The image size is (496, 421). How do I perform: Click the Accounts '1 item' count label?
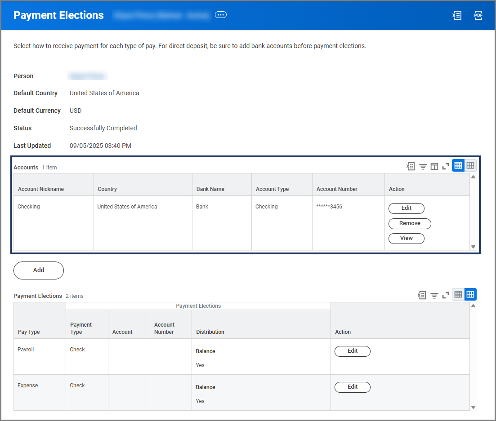pyautogui.click(x=49, y=168)
